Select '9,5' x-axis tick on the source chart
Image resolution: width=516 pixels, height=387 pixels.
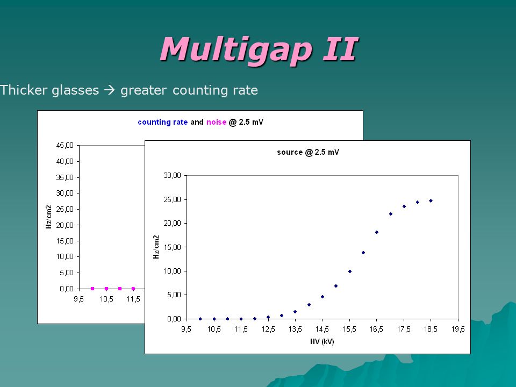(187, 329)
